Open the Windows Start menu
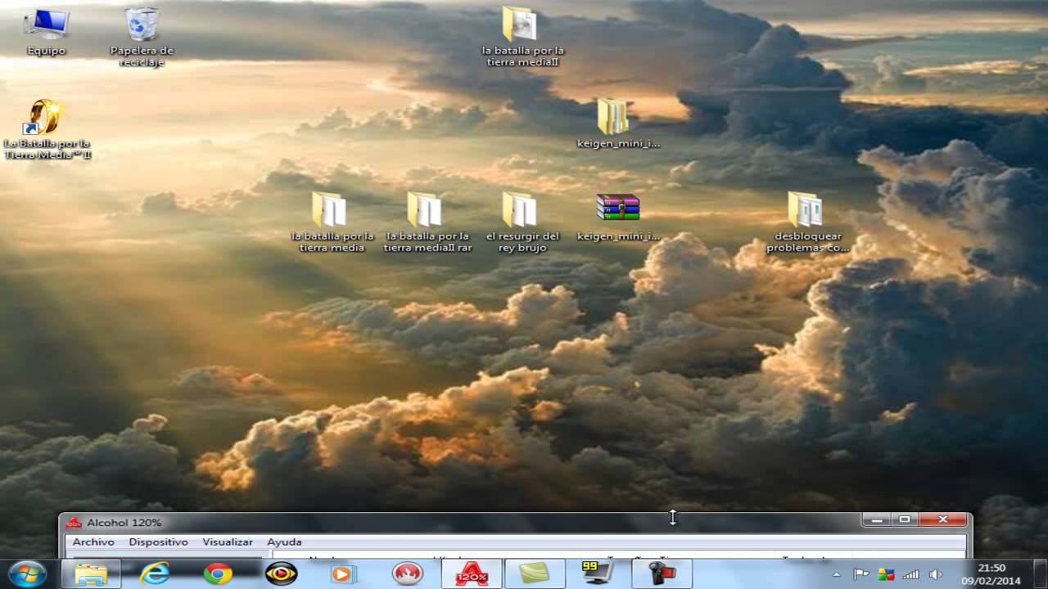The width and height of the screenshot is (1048, 589). 27,573
